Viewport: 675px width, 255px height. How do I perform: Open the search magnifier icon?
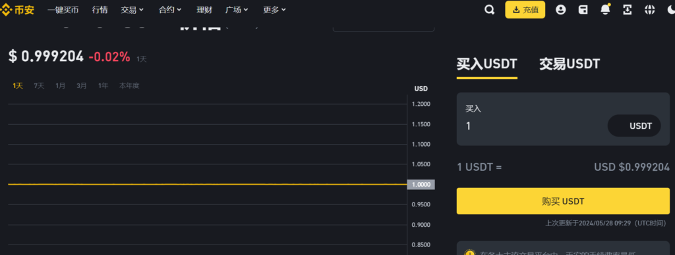tap(490, 9)
